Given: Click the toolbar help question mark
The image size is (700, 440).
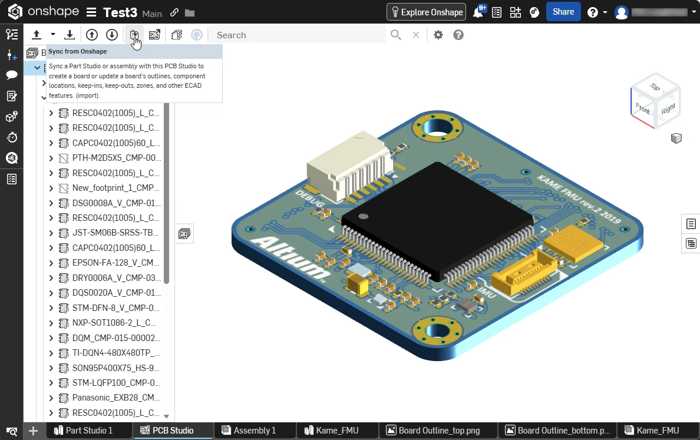Looking at the screenshot, I should (458, 35).
